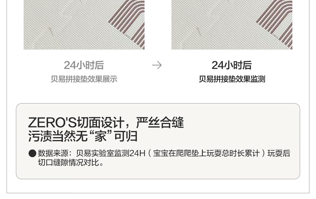Viewport: 316px width, 199px height.
Task: Click the 污渍当然无"家"可归 headline
Action: tap(83, 136)
